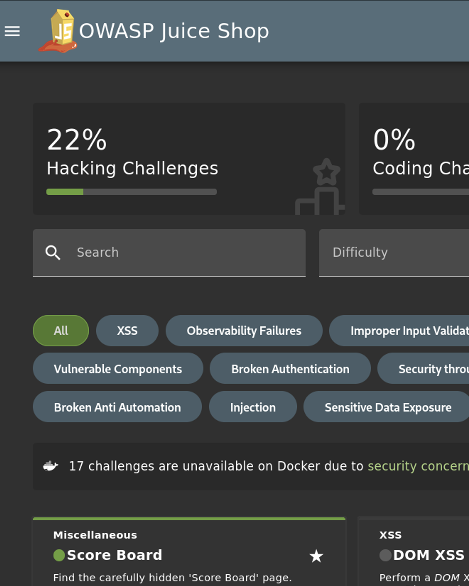Click the magnifier search icon
This screenshot has width=469, height=586.
click(x=53, y=253)
